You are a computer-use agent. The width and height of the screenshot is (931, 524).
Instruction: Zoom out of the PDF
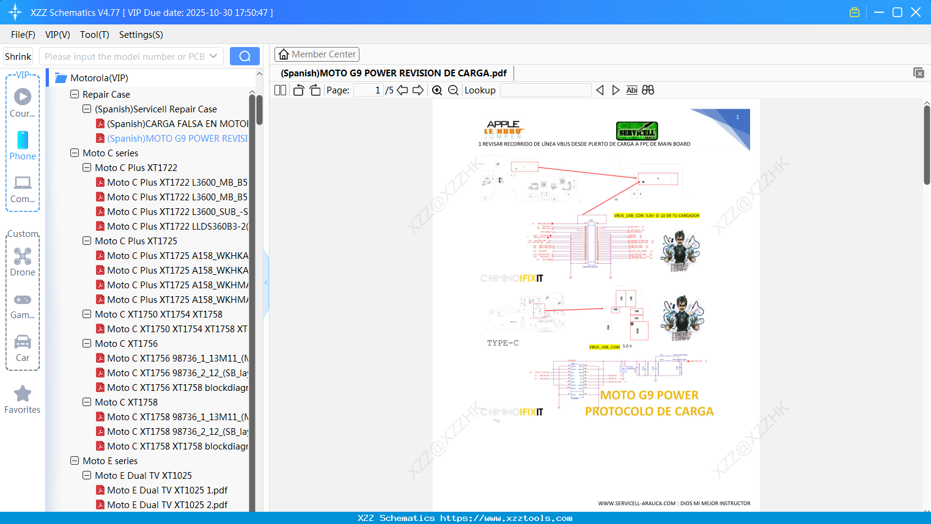pyautogui.click(x=453, y=90)
